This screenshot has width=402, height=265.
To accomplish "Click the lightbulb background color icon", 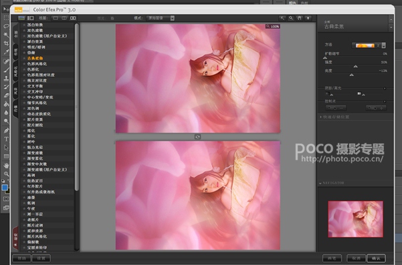I will [x=308, y=18].
